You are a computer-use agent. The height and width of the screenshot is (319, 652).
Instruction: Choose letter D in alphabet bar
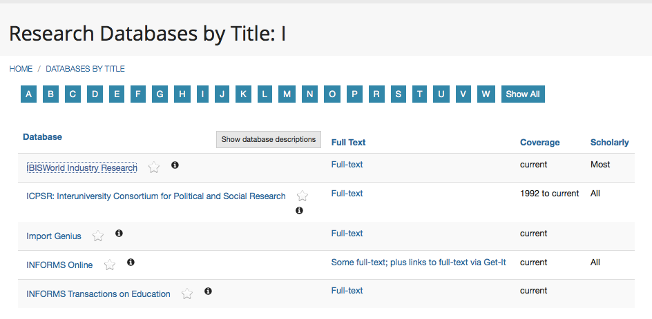[95, 94]
